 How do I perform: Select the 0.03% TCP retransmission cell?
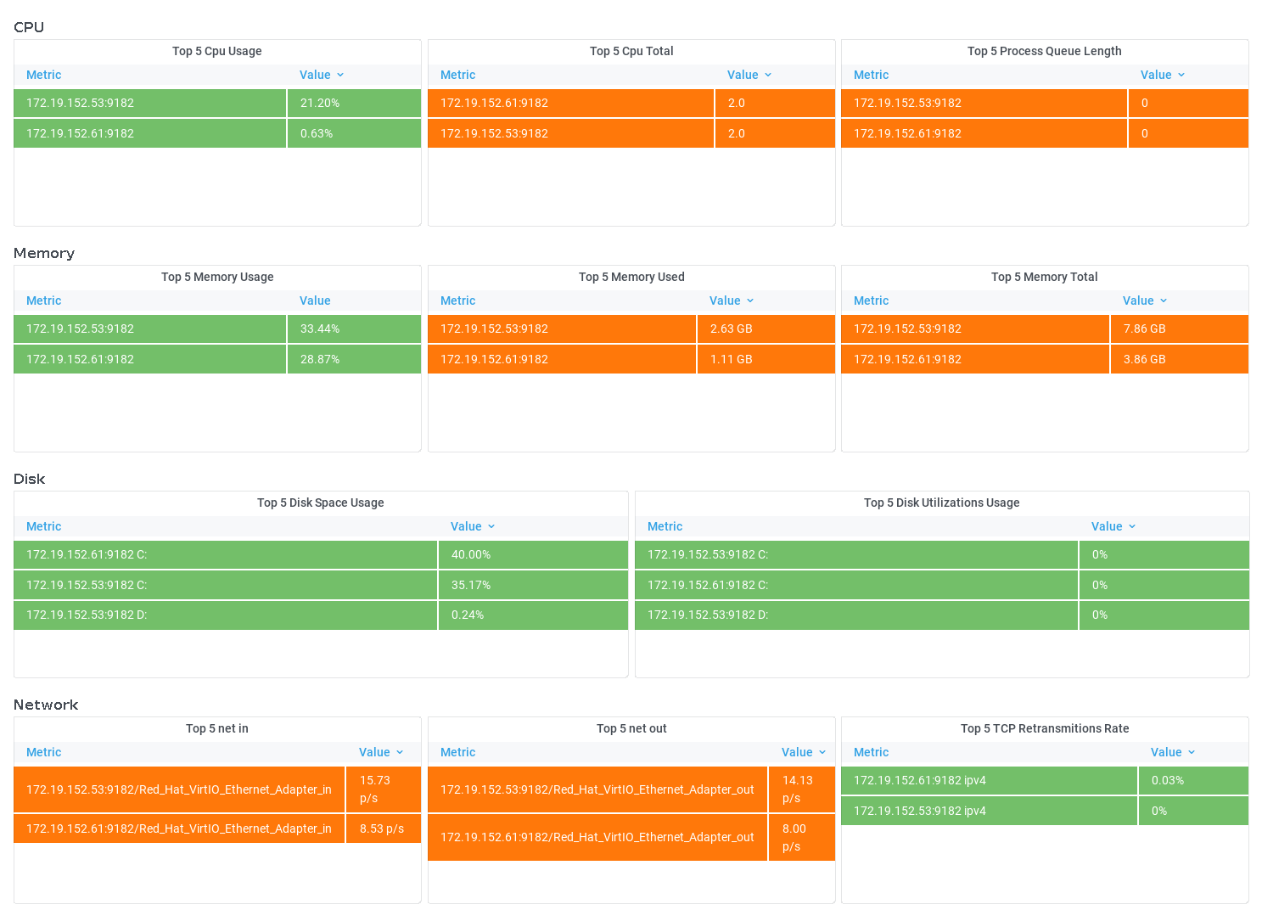(x=1194, y=780)
